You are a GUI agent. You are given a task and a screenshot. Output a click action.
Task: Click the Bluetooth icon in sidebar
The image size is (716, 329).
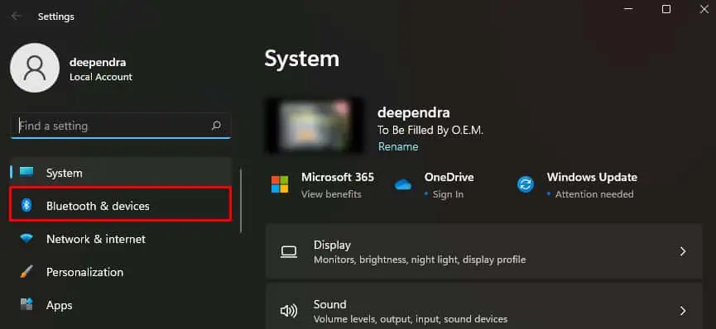(x=26, y=206)
